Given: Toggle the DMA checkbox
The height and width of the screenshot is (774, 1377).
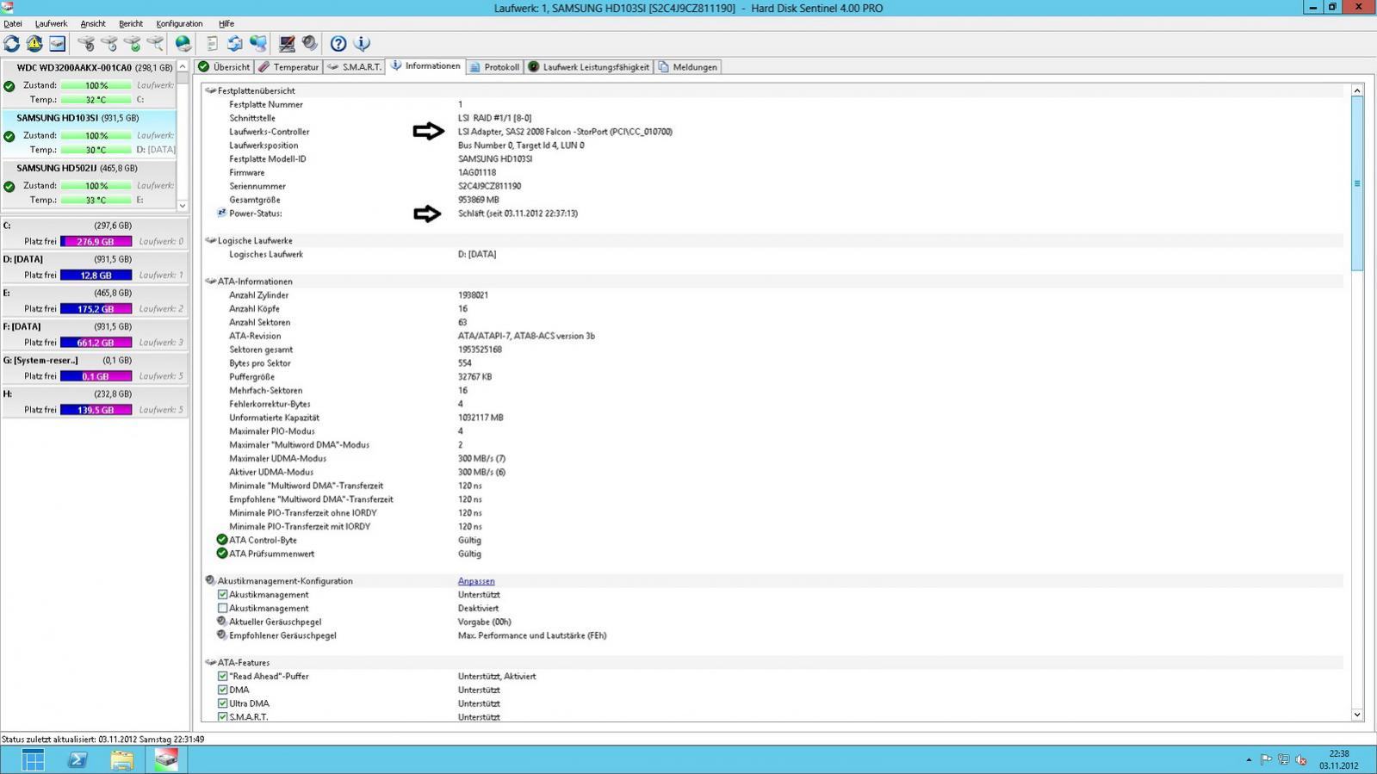Looking at the screenshot, I should tap(222, 690).
